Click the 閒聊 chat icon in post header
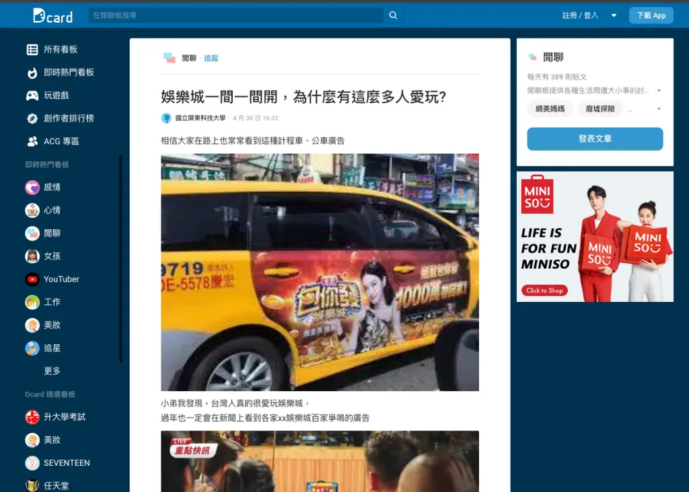The width and height of the screenshot is (689, 492). point(169,58)
